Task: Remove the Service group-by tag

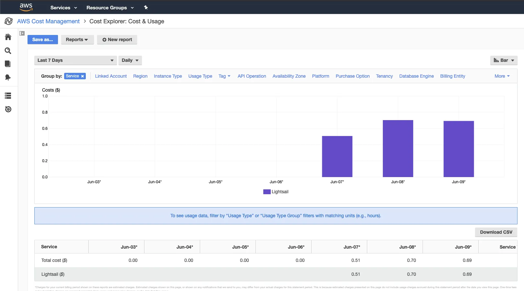Action: point(83,76)
